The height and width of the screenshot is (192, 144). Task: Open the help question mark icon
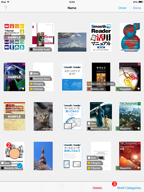pyautogui.click(x=6, y=8)
